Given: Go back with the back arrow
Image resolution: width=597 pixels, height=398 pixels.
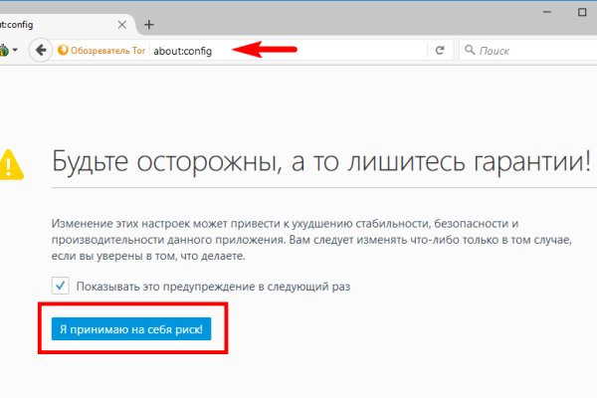Looking at the screenshot, I should [x=42, y=49].
